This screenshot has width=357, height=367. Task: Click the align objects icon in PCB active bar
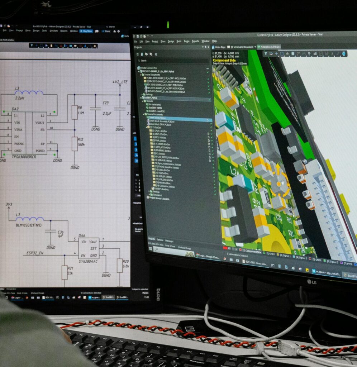(x=287, y=54)
